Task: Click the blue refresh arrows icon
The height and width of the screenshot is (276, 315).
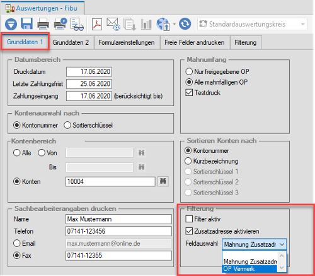Action: pyautogui.click(x=185, y=24)
